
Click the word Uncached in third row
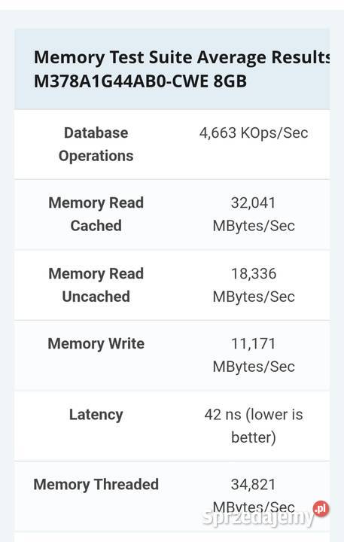pos(96,297)
